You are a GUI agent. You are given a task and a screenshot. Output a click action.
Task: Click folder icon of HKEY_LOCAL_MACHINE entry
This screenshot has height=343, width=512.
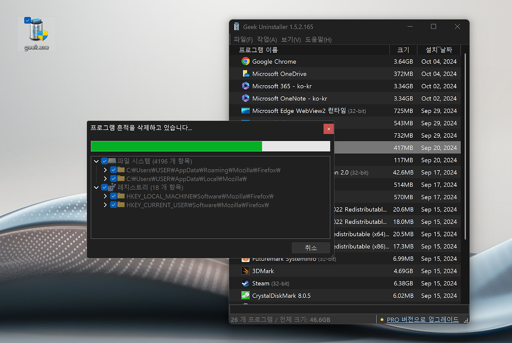click(121, 196)
